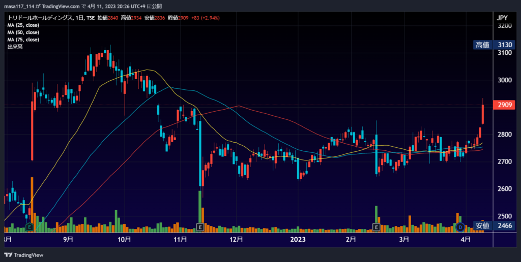Click the 安値 2466 low price label
Image resolution: width=521 pixels, height=262 pixels.
pos(495,226)
